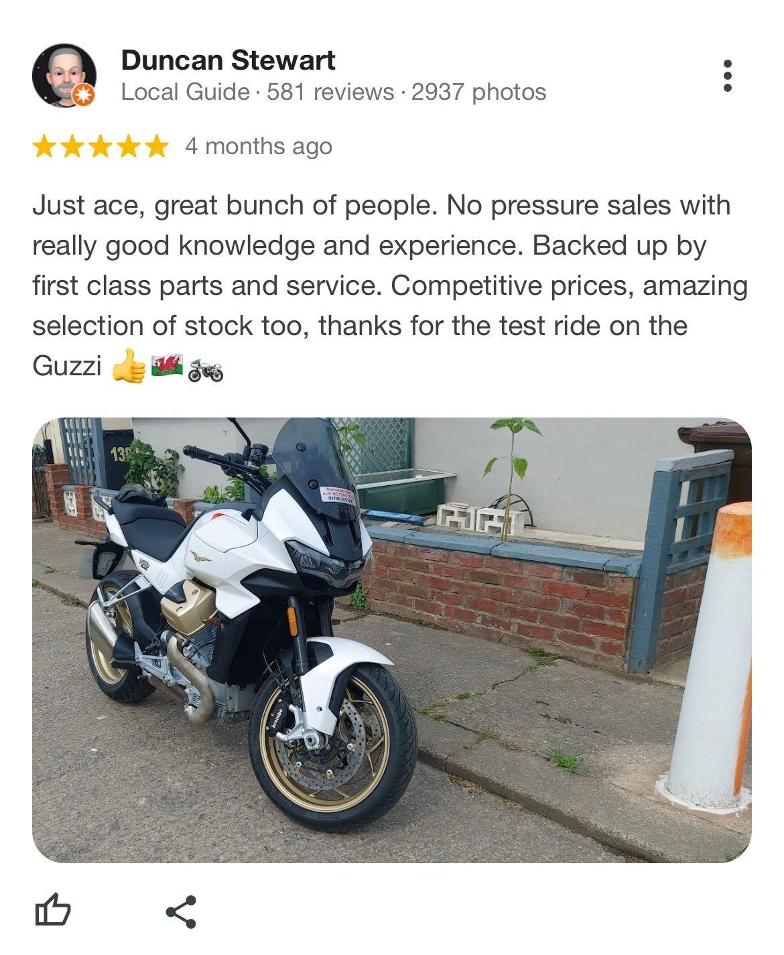Image resolution: width=784 pixels, height=955 pixels.
Task: Click the fifth rating star
Action: click(157, 146)
